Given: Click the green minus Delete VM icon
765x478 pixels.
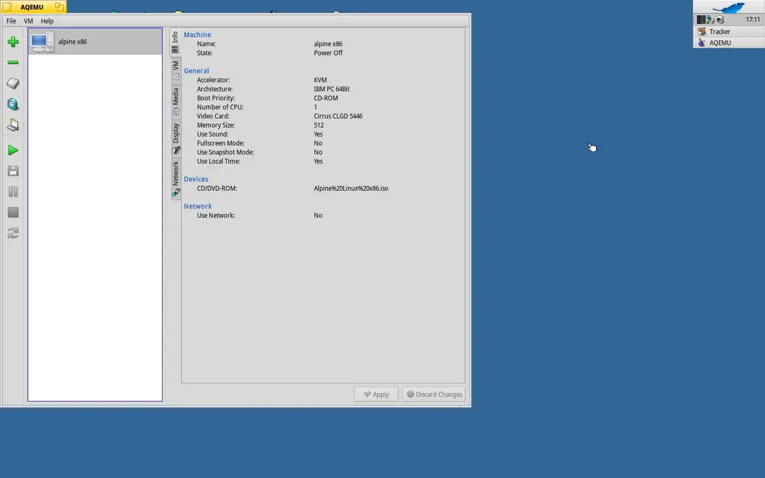Looking at the screenshot, I should coord(13,63).
